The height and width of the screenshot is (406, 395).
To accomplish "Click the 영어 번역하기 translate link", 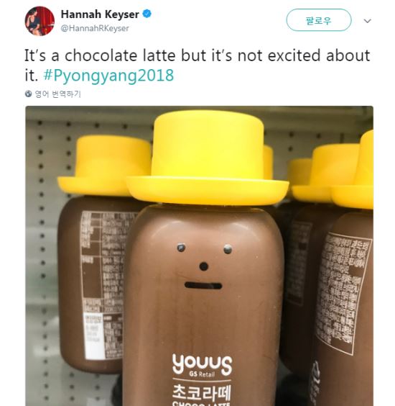I will (x=58, y=94).
